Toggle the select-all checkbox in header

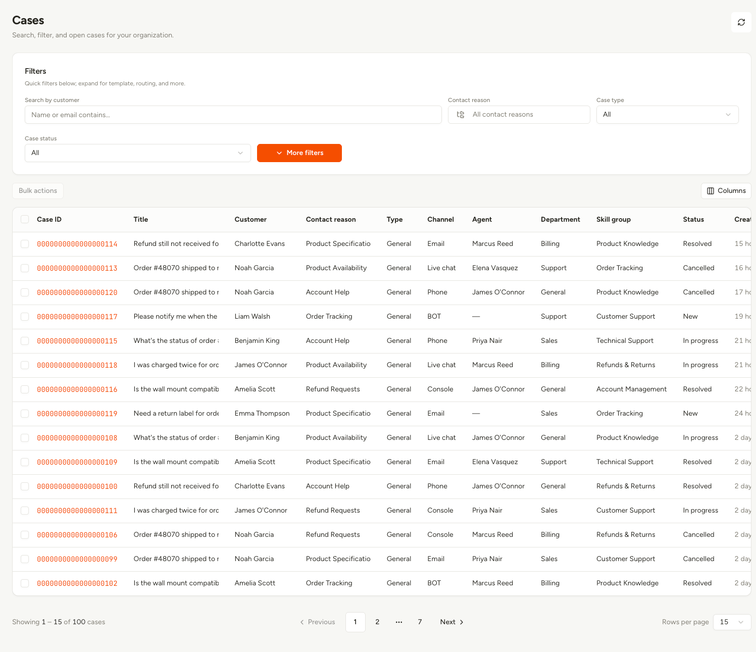point(25,219)
